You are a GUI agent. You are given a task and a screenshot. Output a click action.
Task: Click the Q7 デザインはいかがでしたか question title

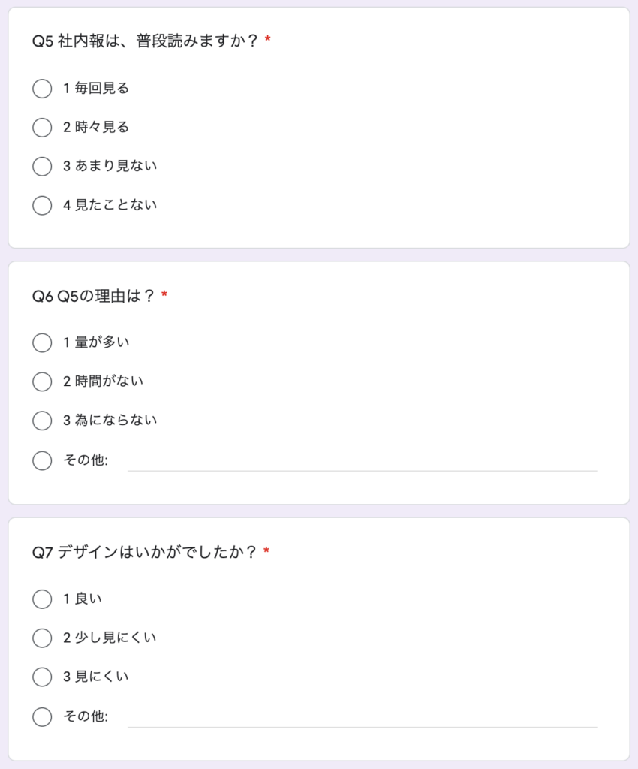(x=144, y=552)
